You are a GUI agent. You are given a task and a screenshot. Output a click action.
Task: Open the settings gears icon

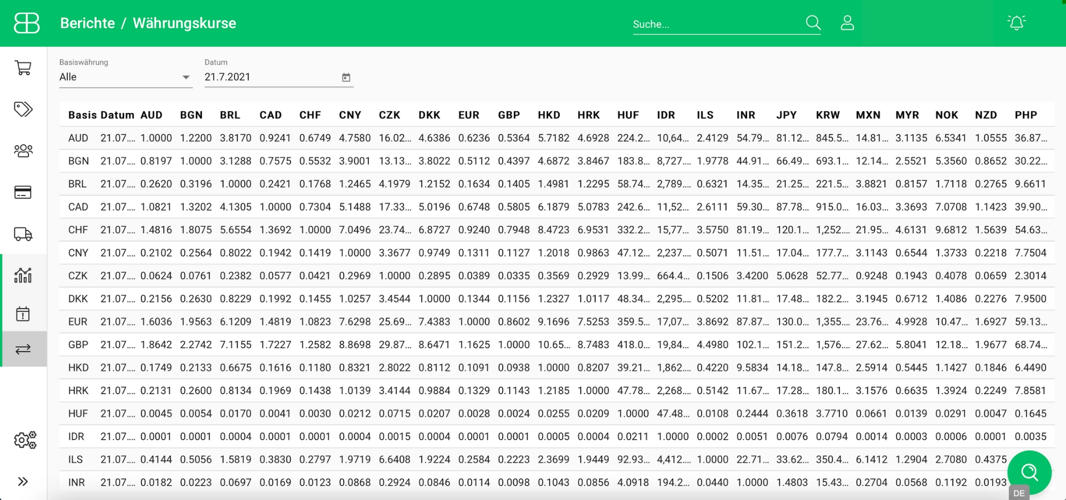pos(25,440)
